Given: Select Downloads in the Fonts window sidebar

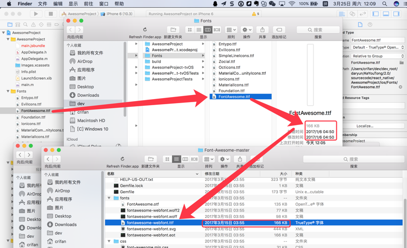Looking at the screenshot, I should 88,95.
